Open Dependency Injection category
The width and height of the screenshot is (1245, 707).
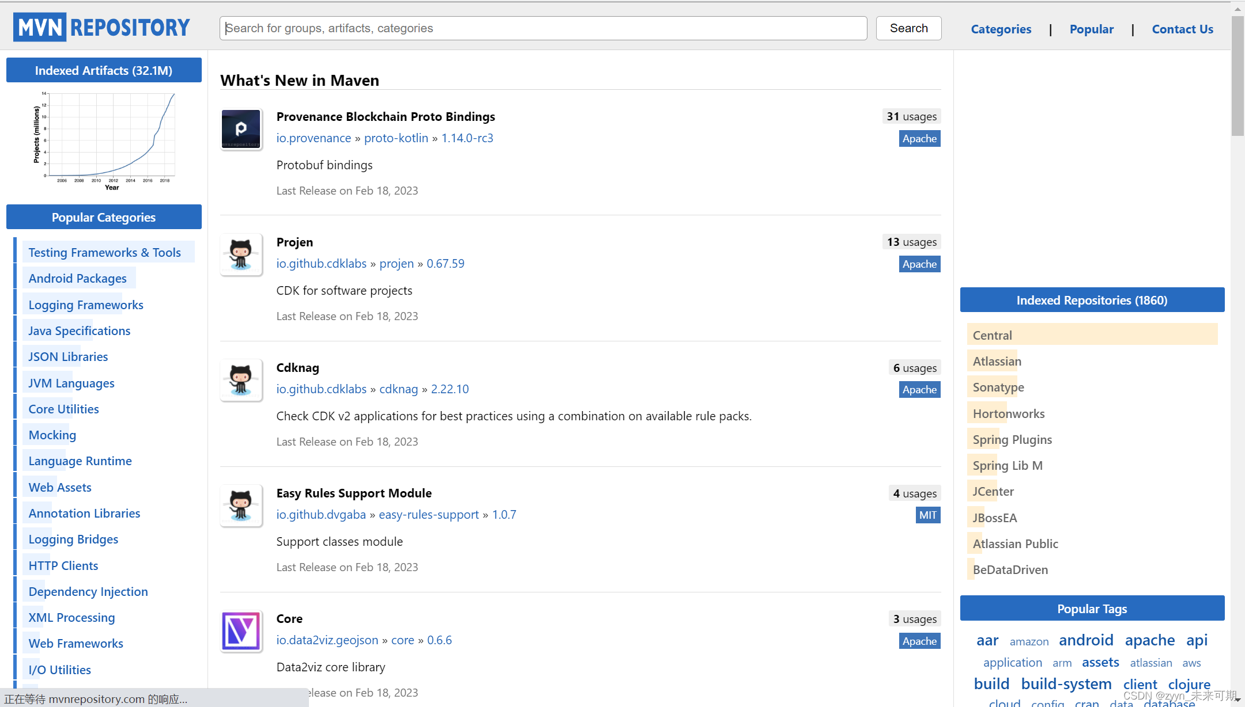click(x=88, y=591)
